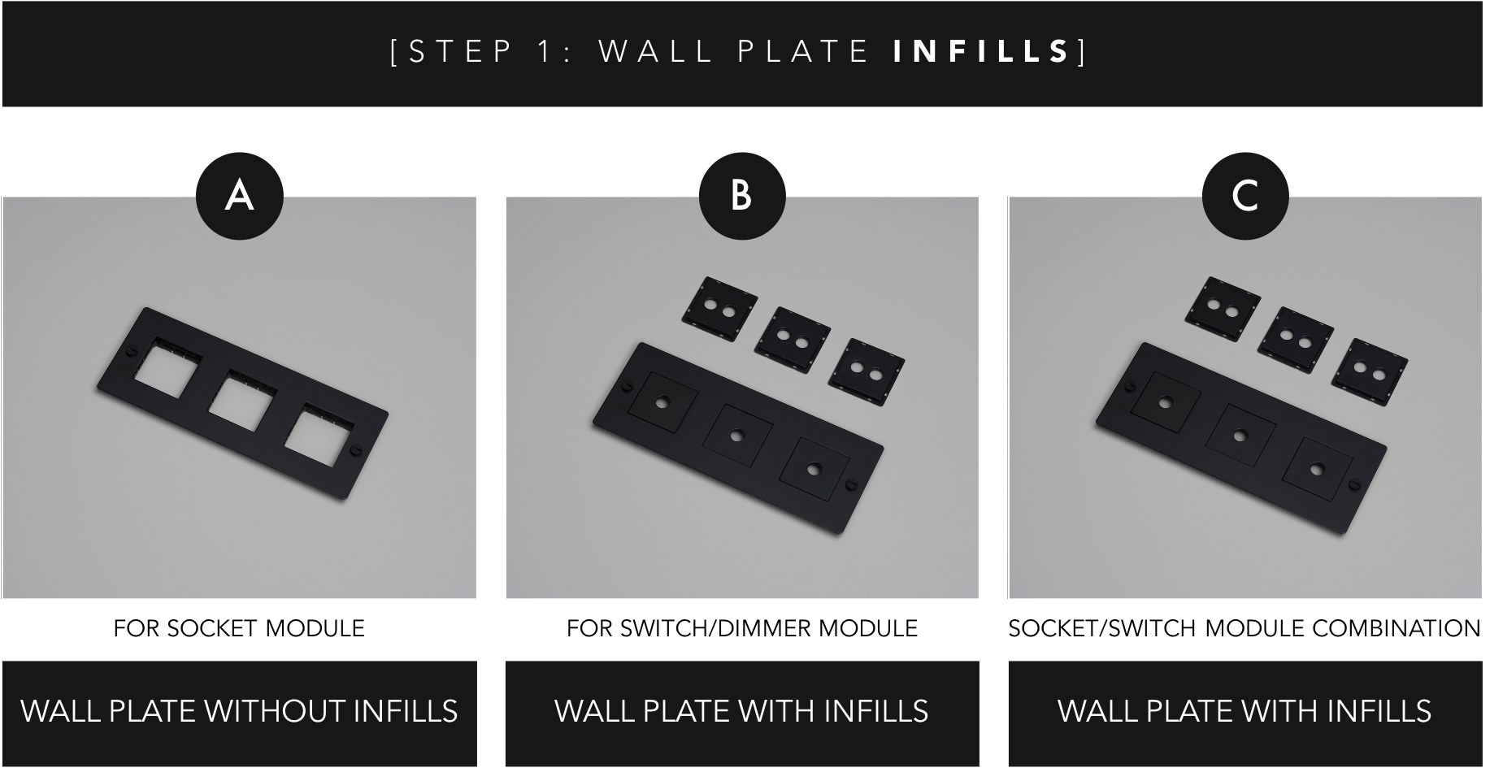Click the Step 1 Wall Plate Infills header
Screen dimensions: 1503x768
click(x=742, y=53)
